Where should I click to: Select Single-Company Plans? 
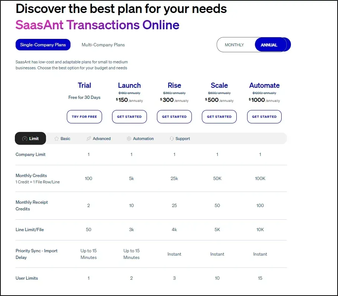pyautogui.click(x=43, y=45)
